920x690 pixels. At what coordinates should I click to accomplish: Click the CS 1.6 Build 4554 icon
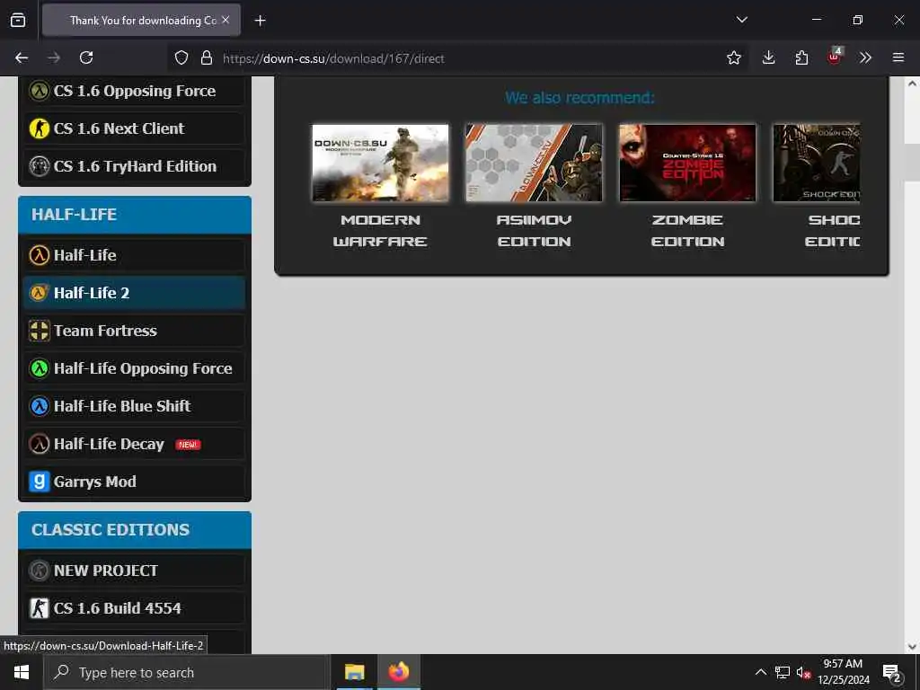pos(40,608)
